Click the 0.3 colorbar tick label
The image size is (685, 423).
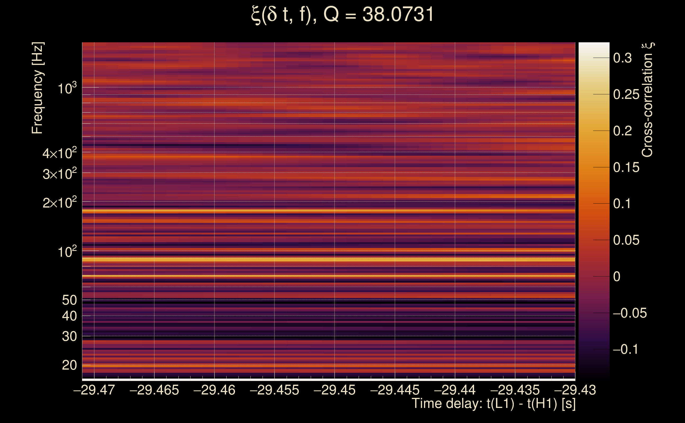click(622, 58)
